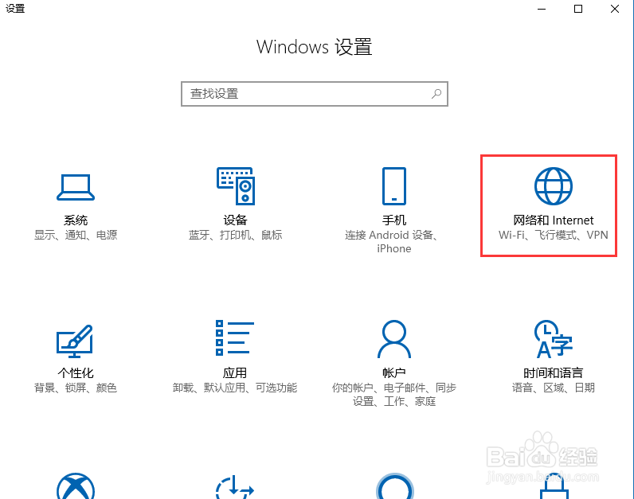
Task: Click 你的帐户、电子邮件、同步设置 description
Action: coord(394,395)
